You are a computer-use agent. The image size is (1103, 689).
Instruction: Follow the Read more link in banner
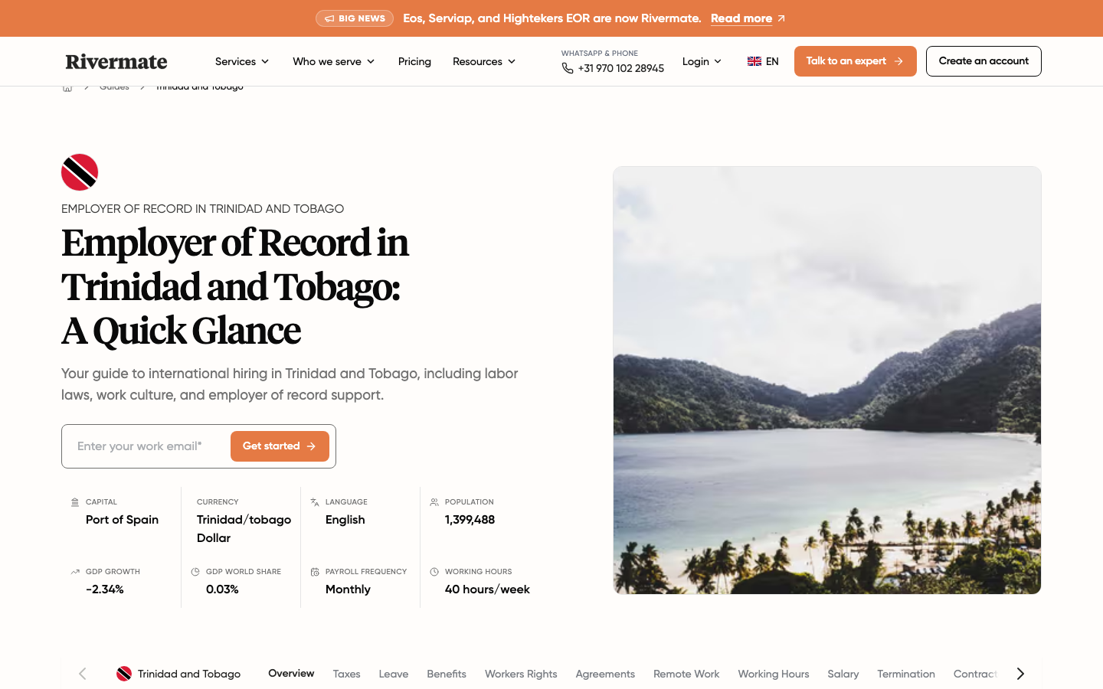coord(741,18)
